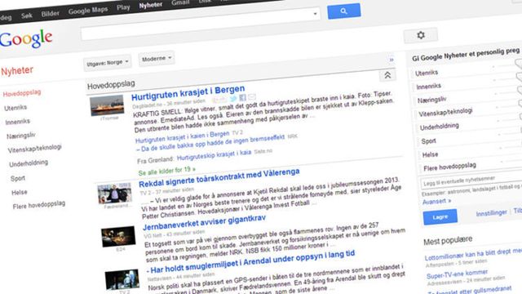Click the Google logo
The height and width of the screenshot is (294, 522).
click(26, 39)
